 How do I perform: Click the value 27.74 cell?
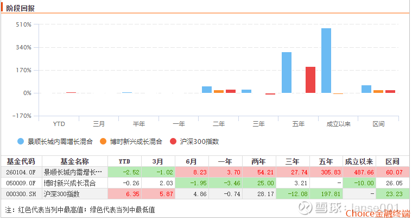point(293,172)
